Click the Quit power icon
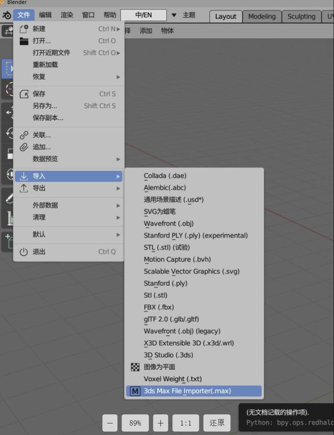Screen dimensions: 334x435 click(x=24, y=252)
